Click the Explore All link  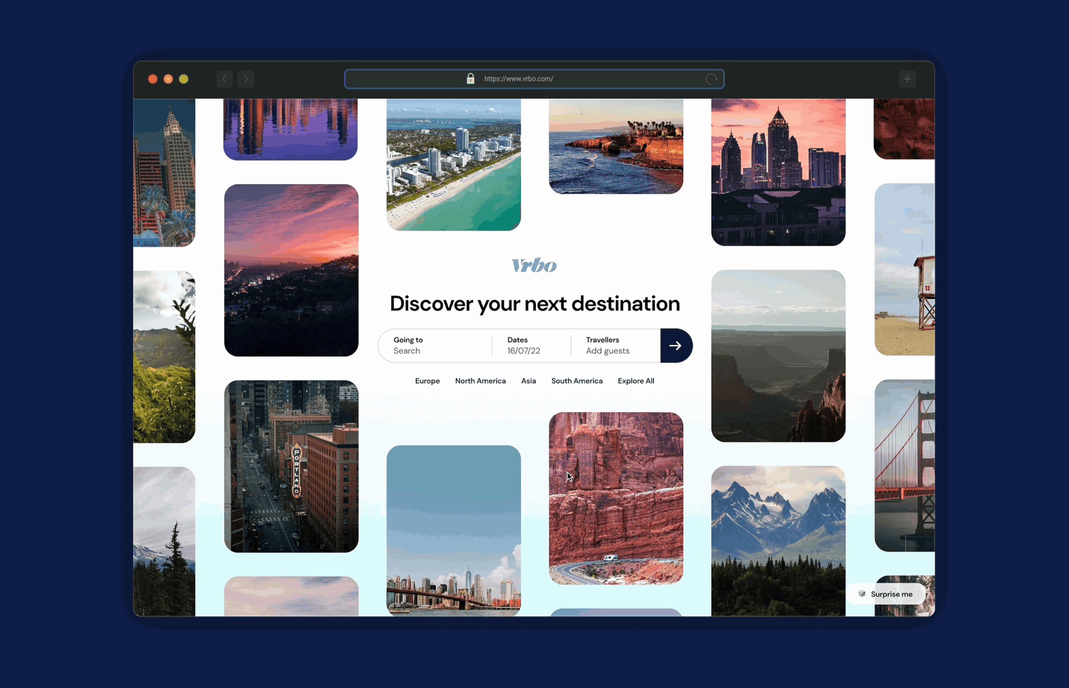(636, 381)
